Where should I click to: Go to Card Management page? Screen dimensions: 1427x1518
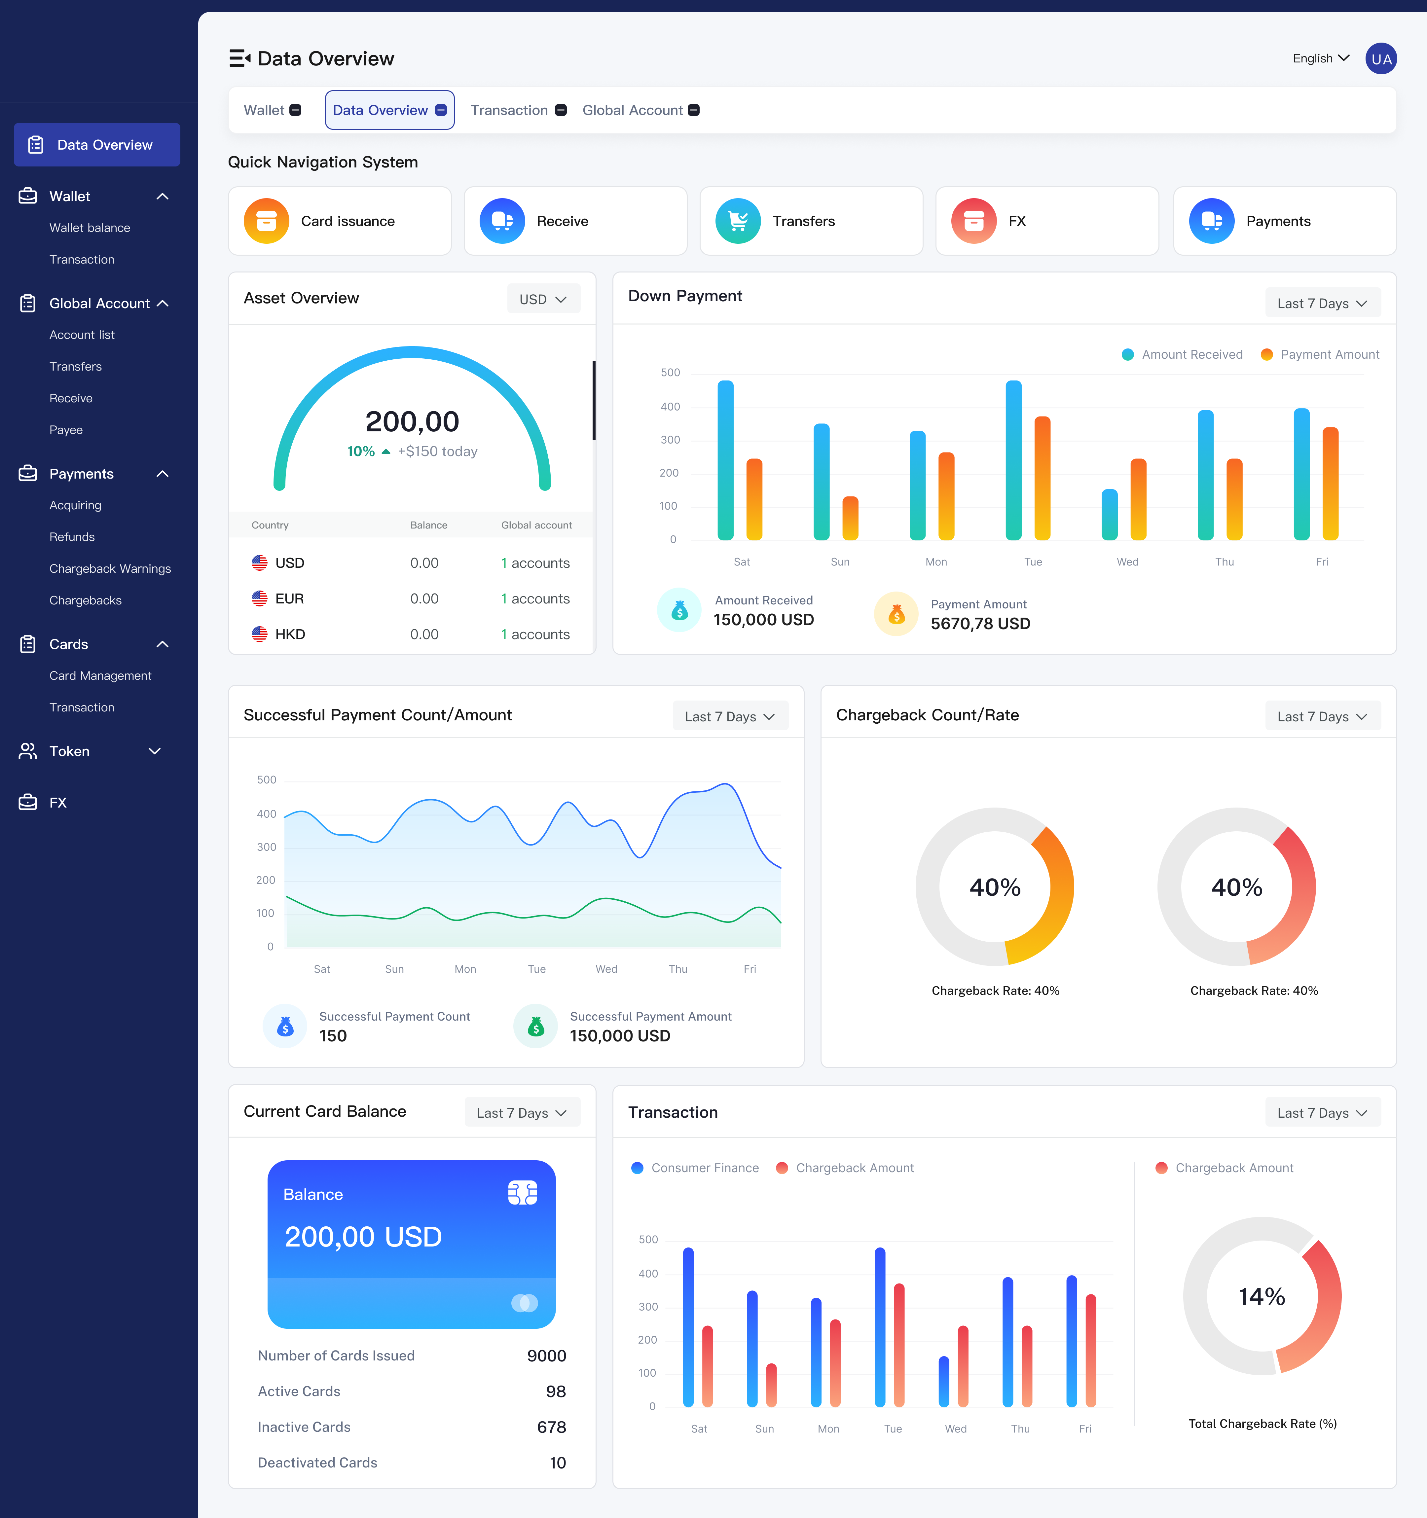coord(100,676)
